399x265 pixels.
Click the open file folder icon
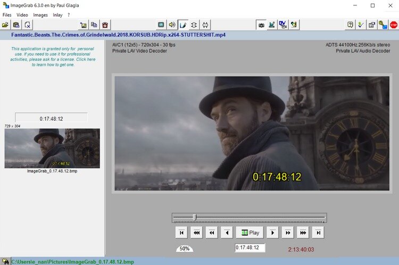point(5,25)
